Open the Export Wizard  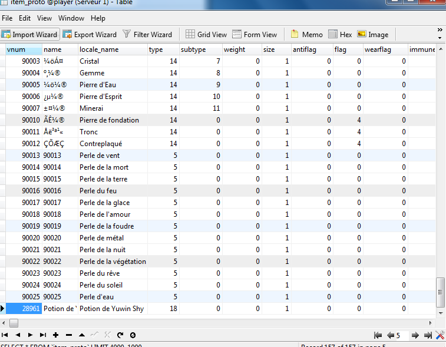[x=90, y=34]
